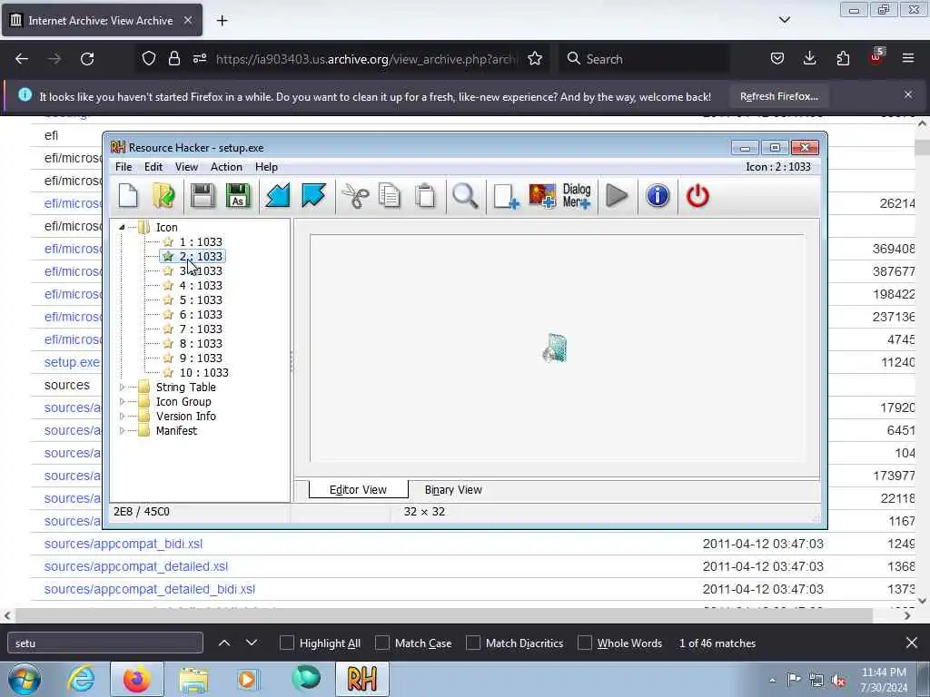The height and width of the screenshot is (697, 930).
Task: Click the Refresh Firefox button
Action: pos(778,96)
